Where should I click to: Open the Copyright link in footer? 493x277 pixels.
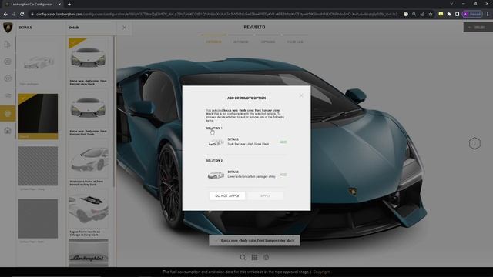[x=321, y=272]
